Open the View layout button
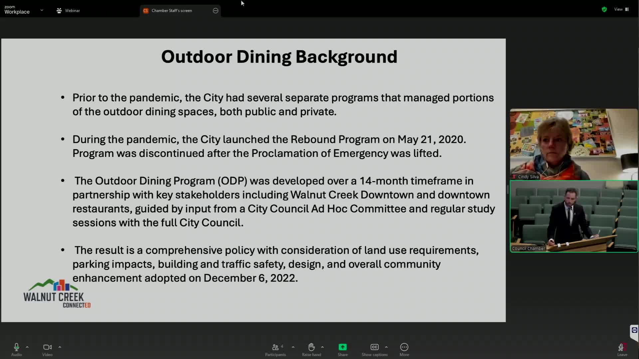 tap(621, 9)
